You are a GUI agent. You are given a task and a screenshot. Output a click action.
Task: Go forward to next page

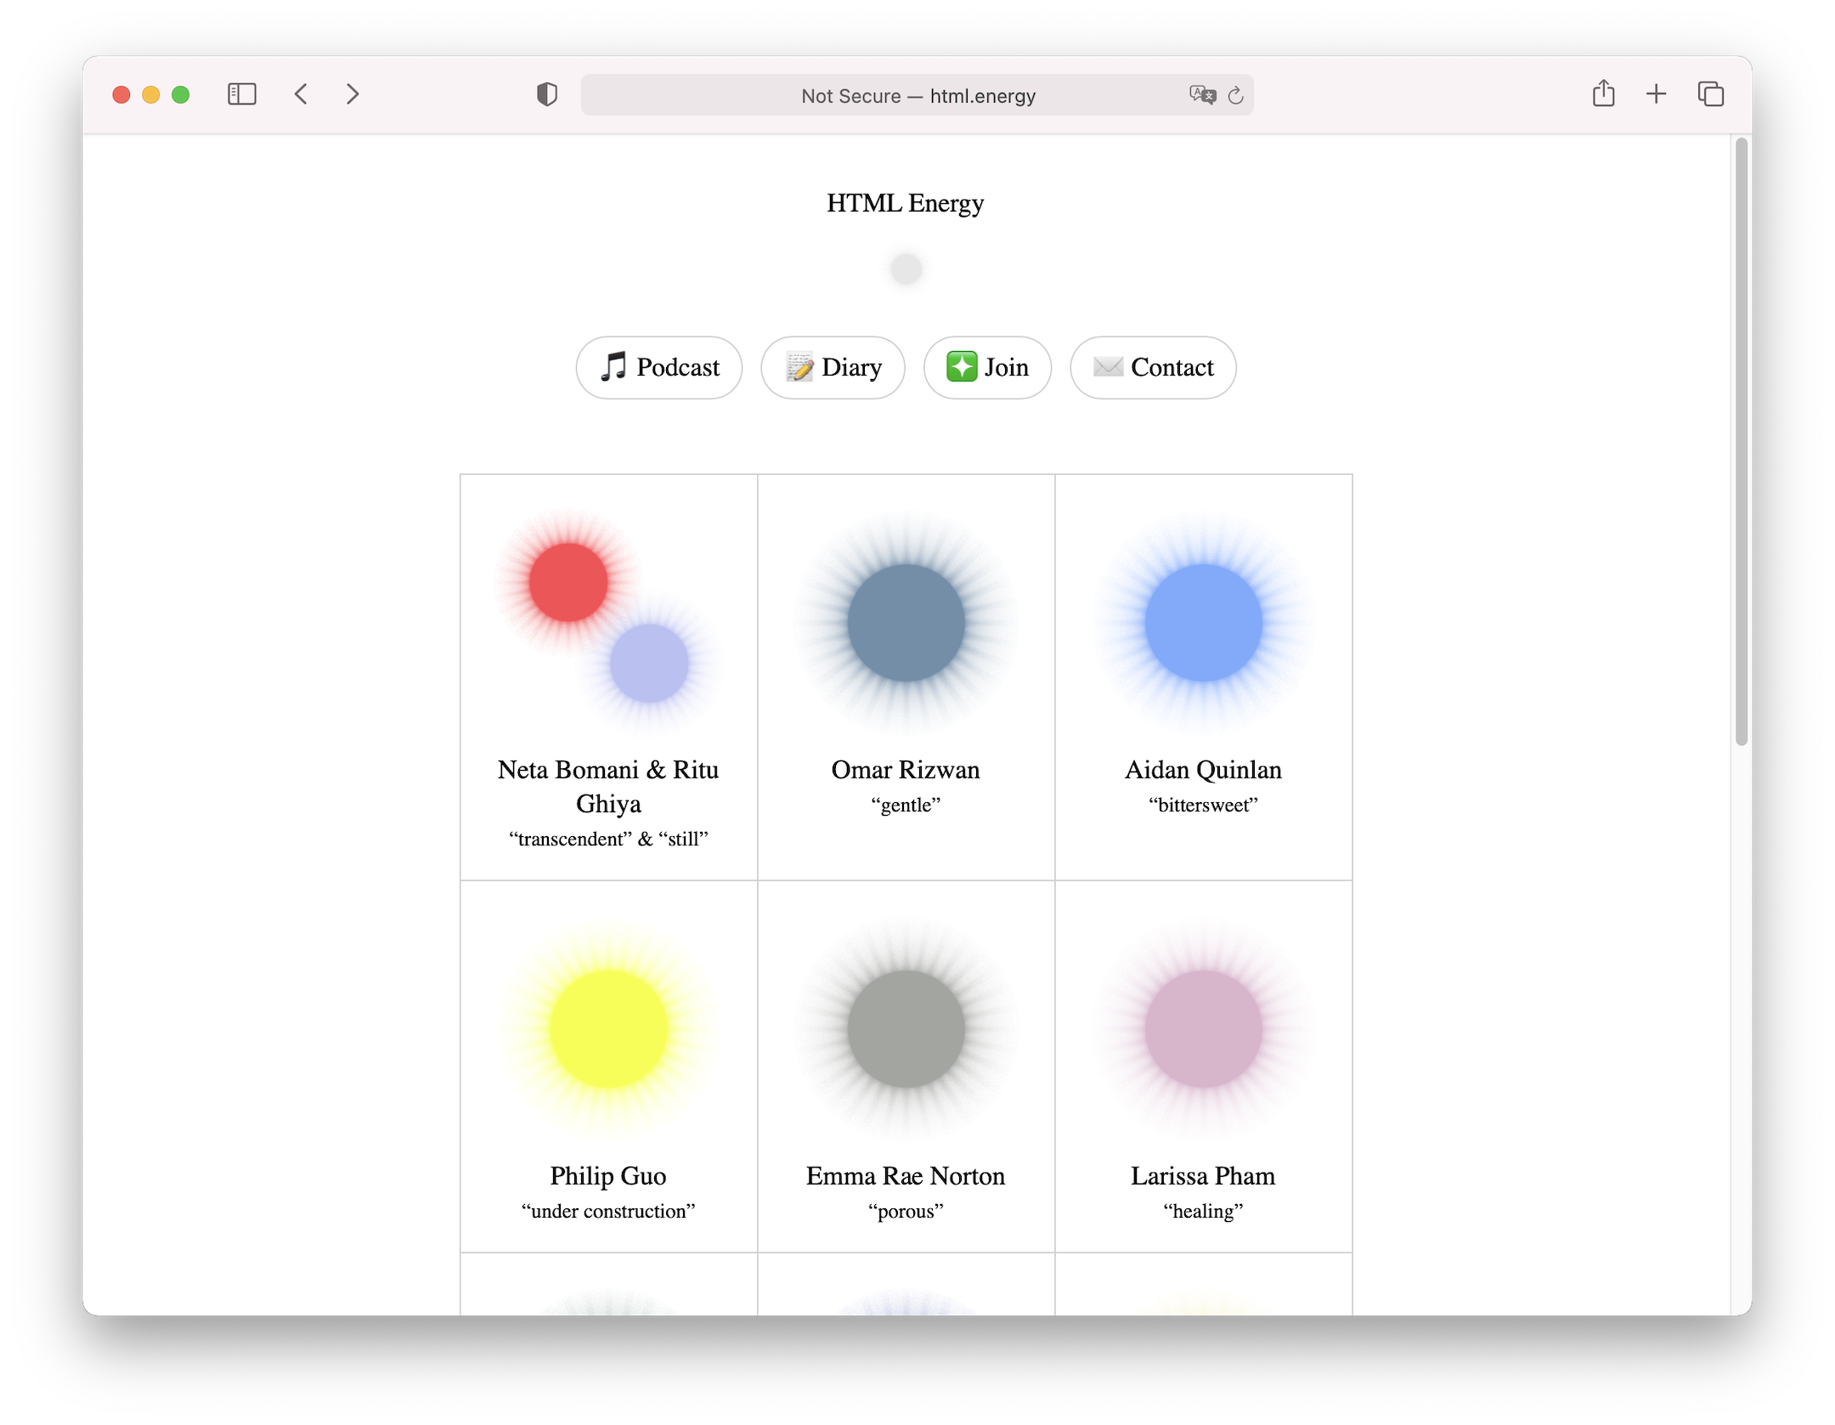tap(353, 93)
